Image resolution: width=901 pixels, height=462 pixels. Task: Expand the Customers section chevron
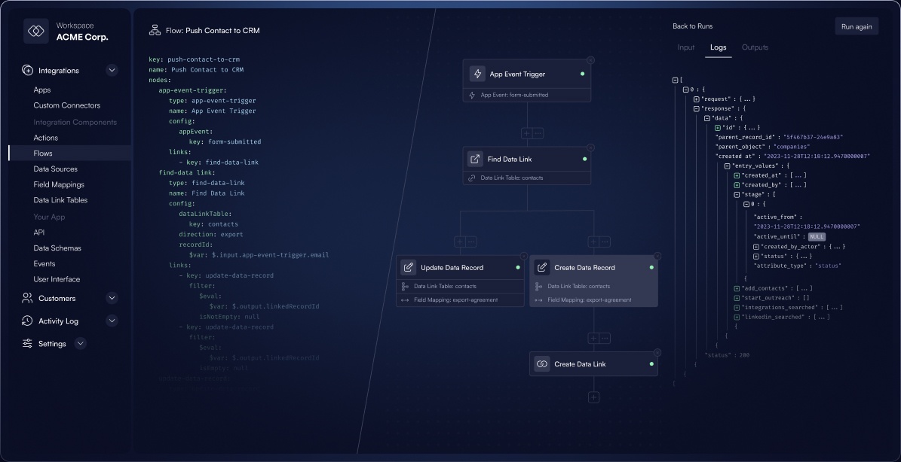pos(112,298)
